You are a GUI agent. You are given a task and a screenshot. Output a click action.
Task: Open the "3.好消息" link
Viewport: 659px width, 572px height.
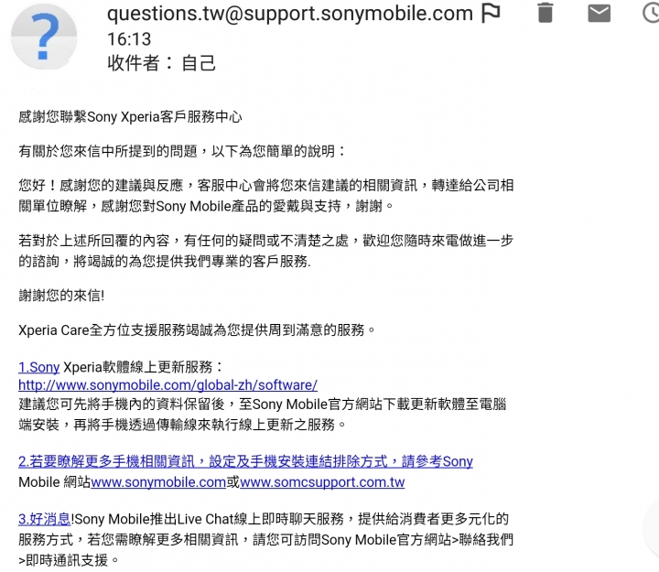click(44, 519)
